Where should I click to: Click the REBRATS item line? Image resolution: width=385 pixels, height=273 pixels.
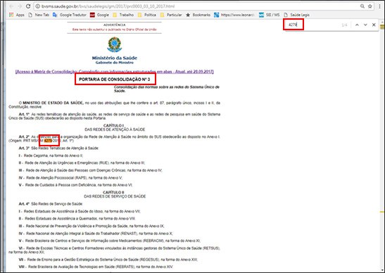coord(96,267)
